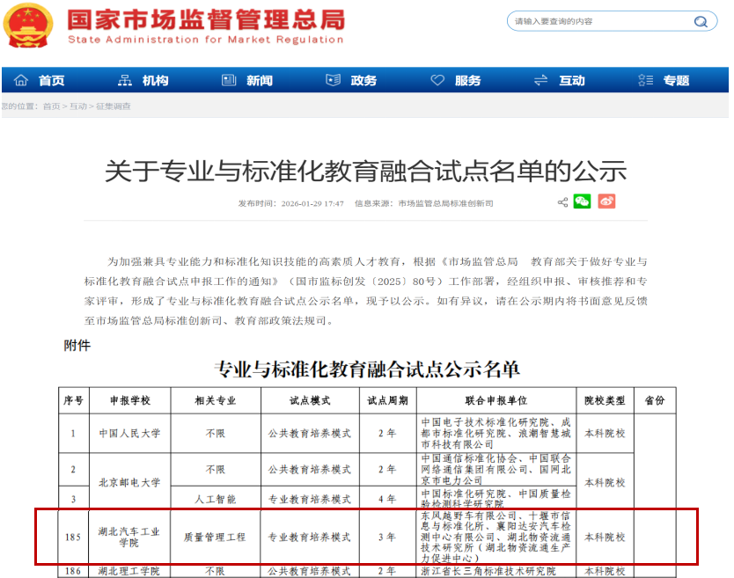
Task: Click the search magnifier icon
Action: 701,22
